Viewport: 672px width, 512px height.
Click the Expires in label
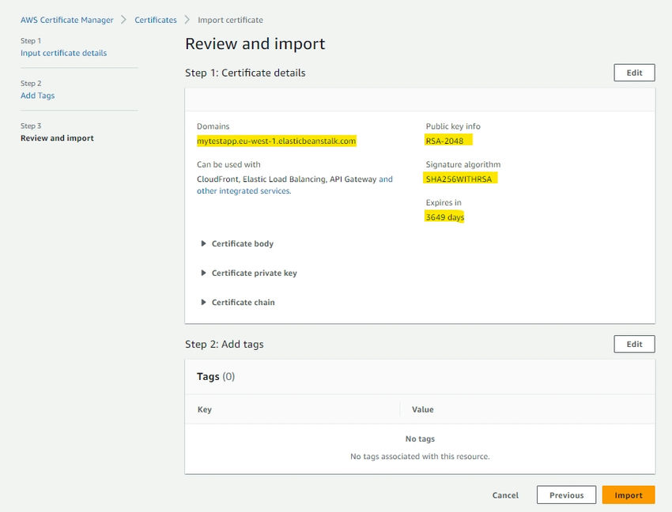click(x=444, y=202)
